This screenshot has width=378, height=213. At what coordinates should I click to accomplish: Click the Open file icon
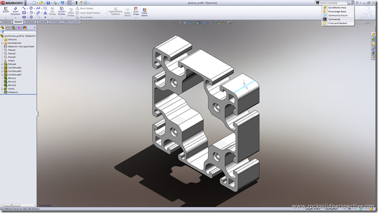point(41,3)
